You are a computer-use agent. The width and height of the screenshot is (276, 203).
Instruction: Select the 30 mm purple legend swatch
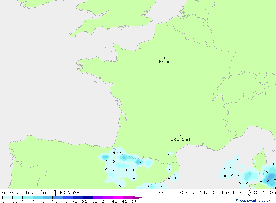coord(98,197)
